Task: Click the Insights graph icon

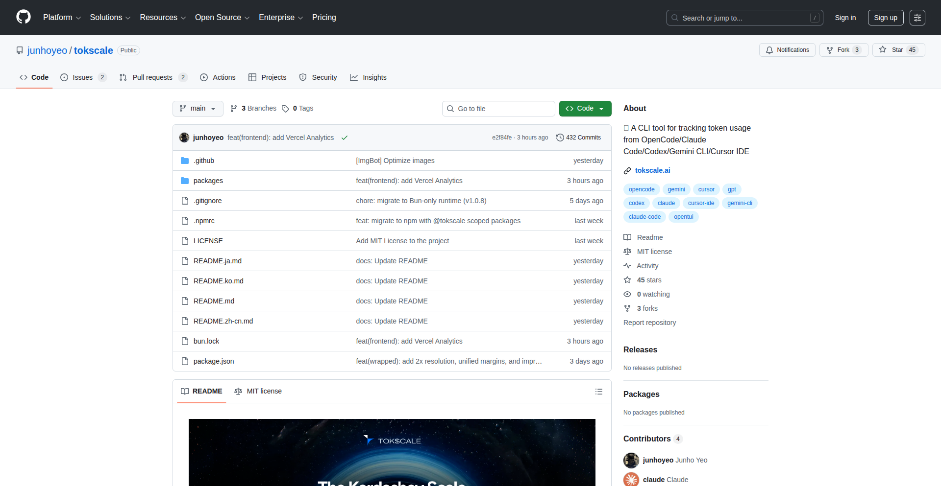Action: coord(354,77)
